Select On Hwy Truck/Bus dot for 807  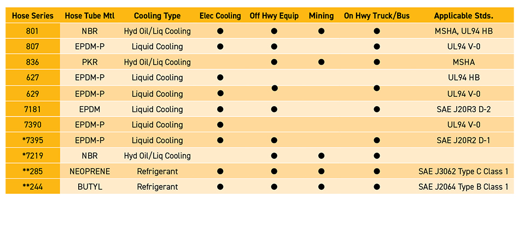click(377, 47)
